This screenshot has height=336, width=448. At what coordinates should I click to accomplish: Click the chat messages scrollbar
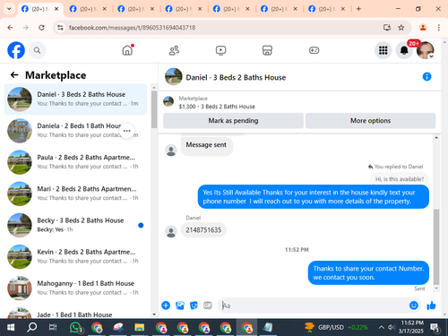point(436,246)
